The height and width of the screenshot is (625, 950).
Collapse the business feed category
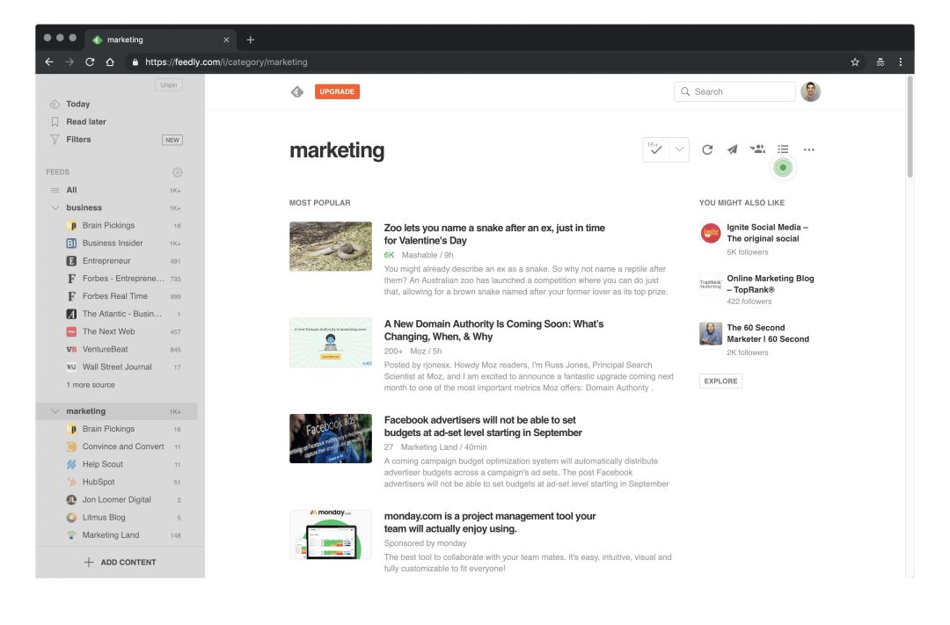point(55,208)
